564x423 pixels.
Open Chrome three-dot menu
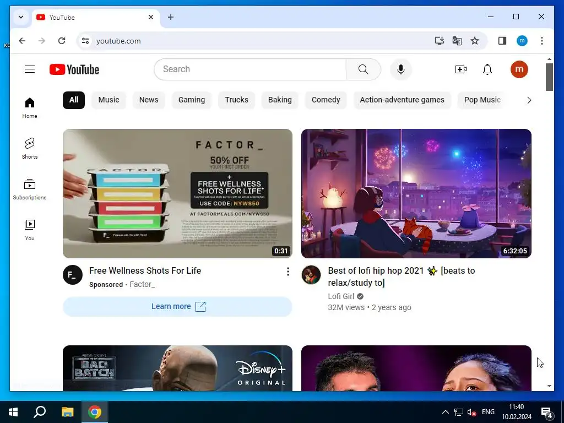542,41
